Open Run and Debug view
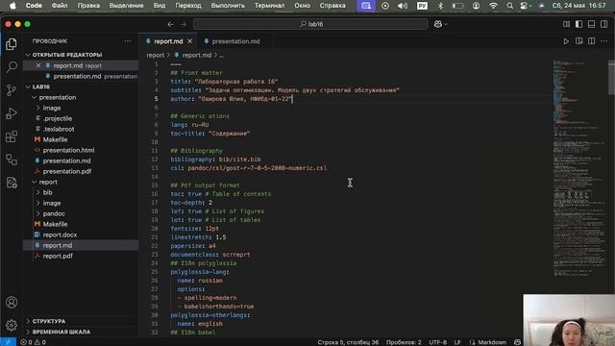This screenshot has height=346, width=615. pyautogui.click(x=12, y=113)
